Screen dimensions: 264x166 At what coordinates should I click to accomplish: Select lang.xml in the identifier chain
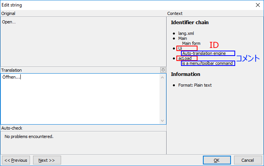(x=186, y=33)
